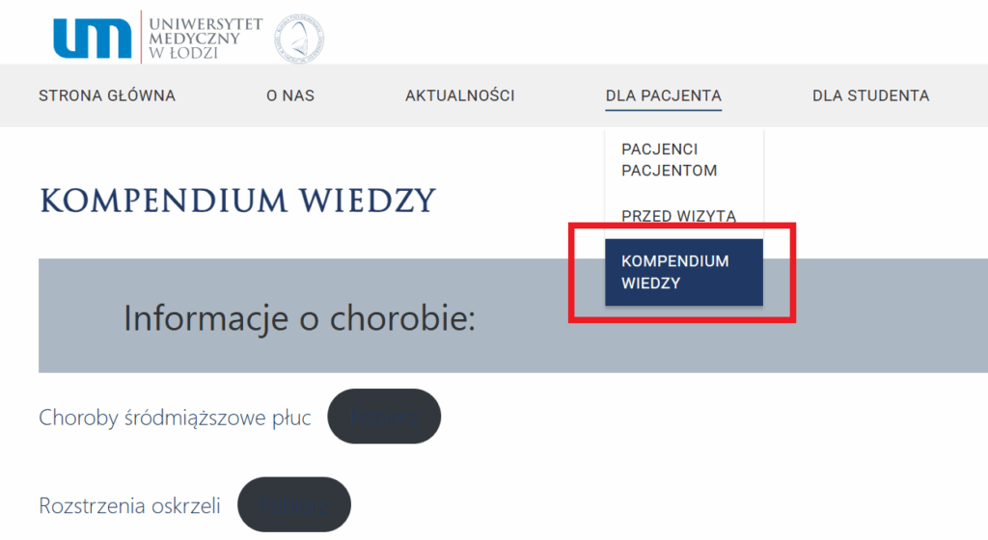Viewport: 988px width, 540px height.
Task: Choose Przed Wizytą in the submenu
Action: (x=678, y=216)
